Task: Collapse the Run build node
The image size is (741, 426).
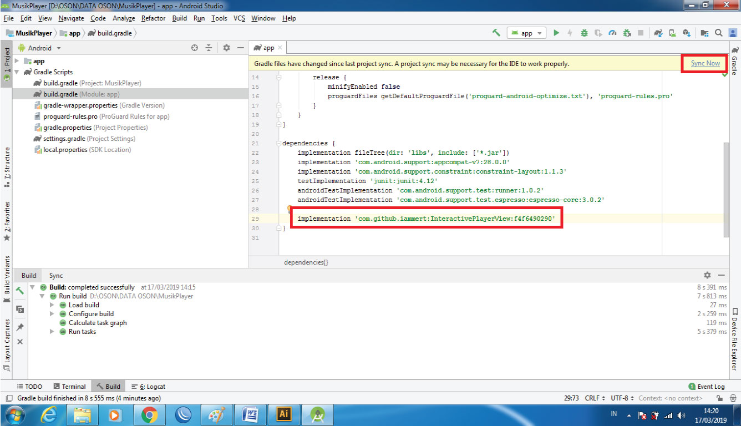Action: (42, 296)
